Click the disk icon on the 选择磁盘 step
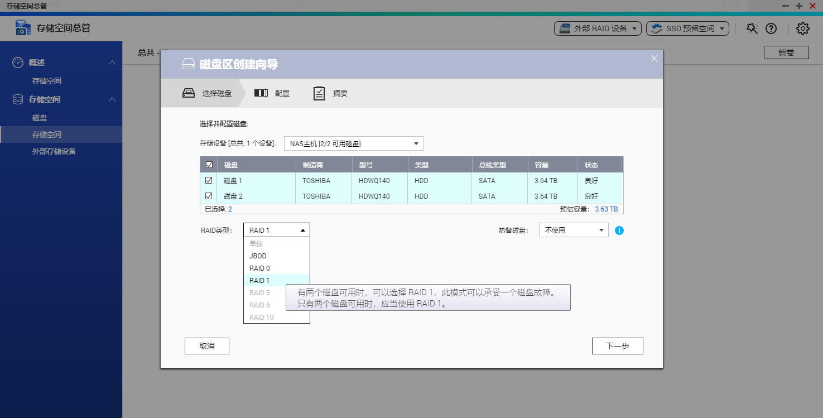Viewport: 823px width, 418px height. [x=188, y=93]
